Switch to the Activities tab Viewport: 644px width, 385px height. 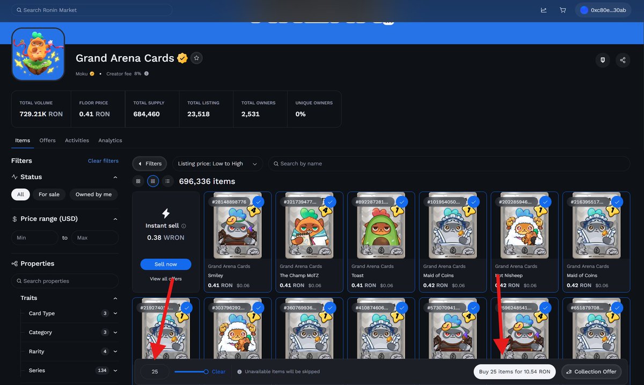tap(77, 140)
